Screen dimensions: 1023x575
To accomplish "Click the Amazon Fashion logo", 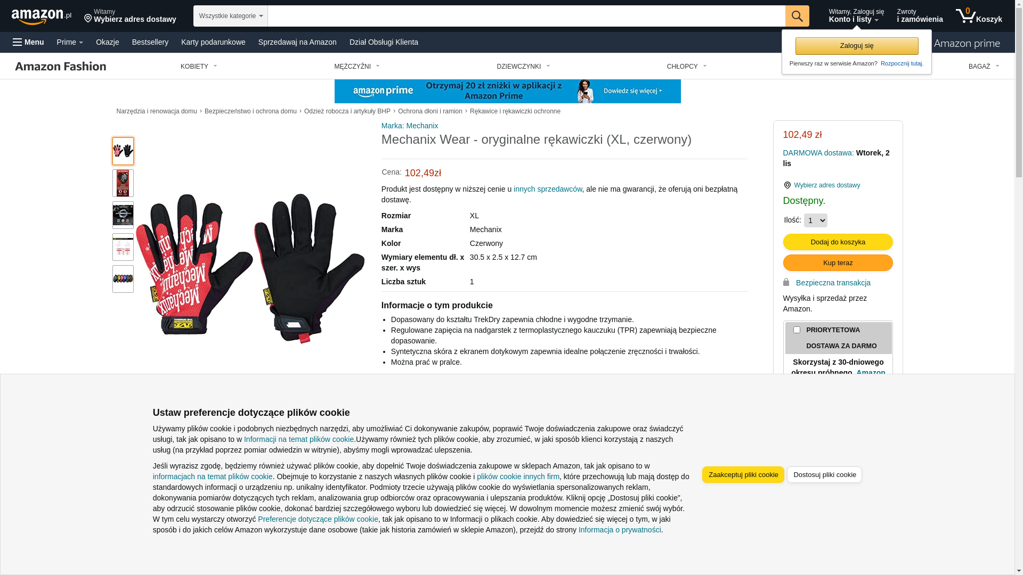I will (61, 66).
